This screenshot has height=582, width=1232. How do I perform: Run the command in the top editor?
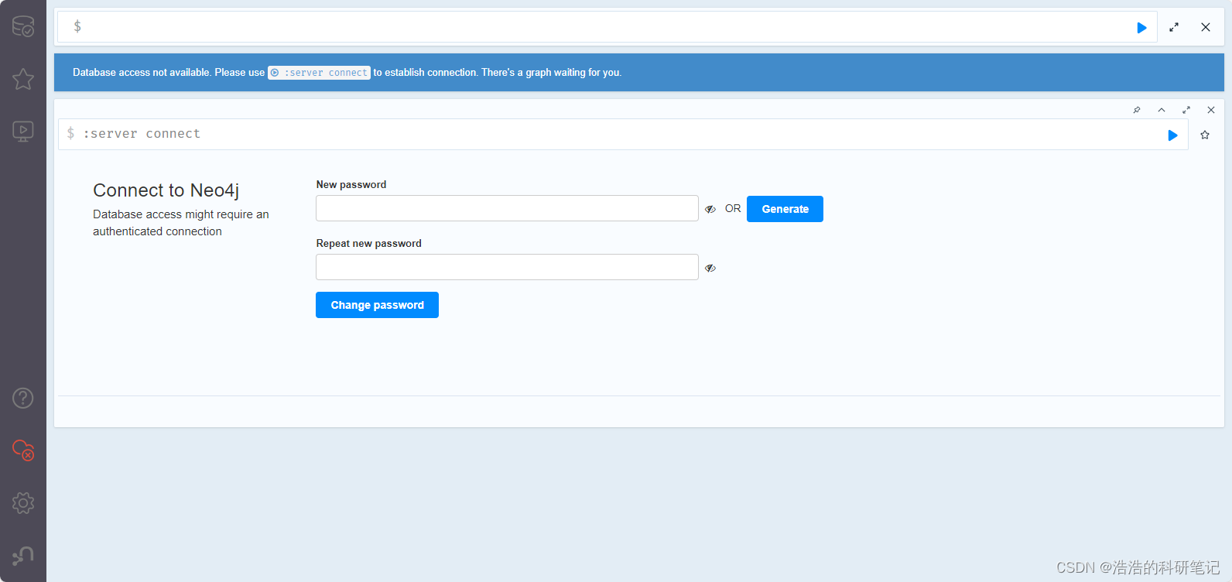coord(1141,28)
